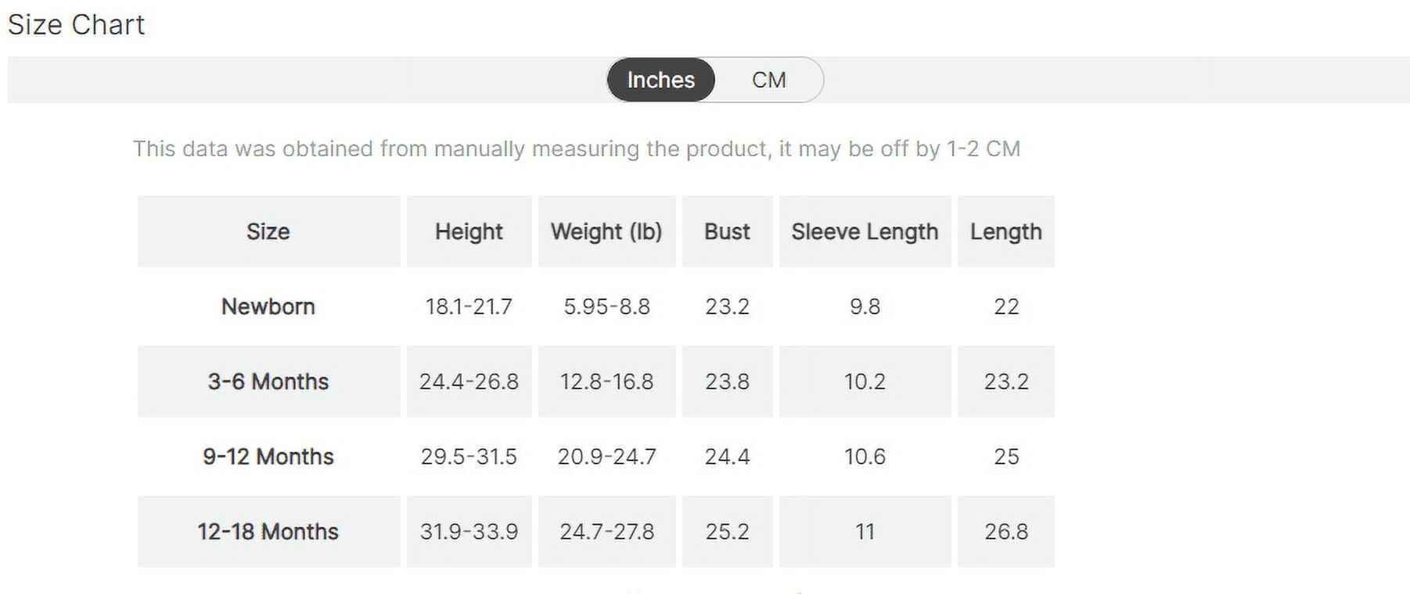Click the 26.8 length value cell
The height and width of the screenshot is (594, 1410).
(x=1005, y=531)
